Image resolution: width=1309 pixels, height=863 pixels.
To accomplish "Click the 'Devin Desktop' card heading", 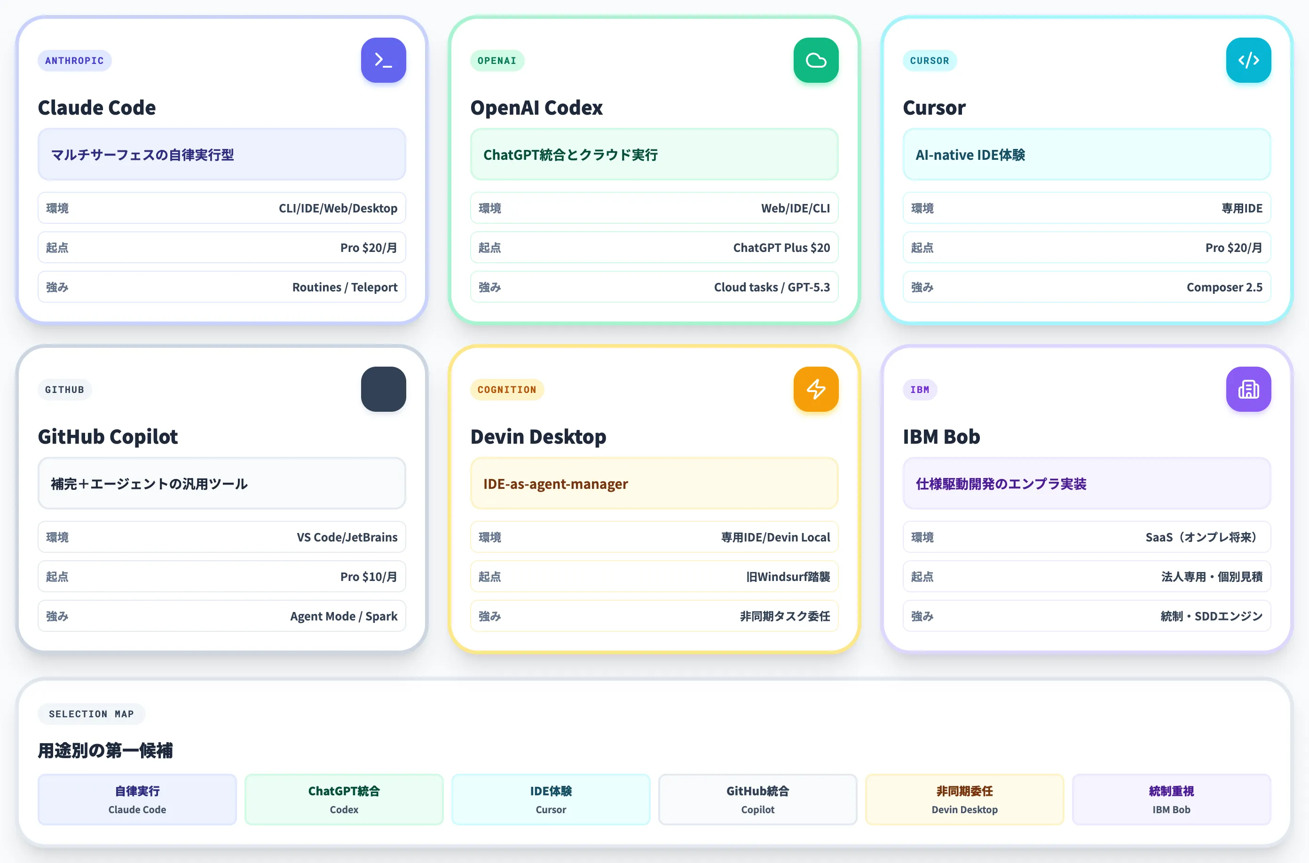I will click(x=538, y=437).
